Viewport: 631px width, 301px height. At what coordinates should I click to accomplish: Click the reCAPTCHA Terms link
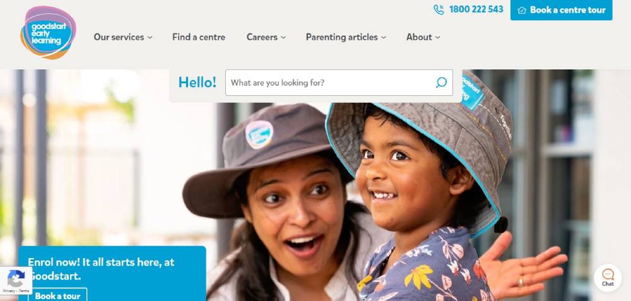tap(24, 290)
